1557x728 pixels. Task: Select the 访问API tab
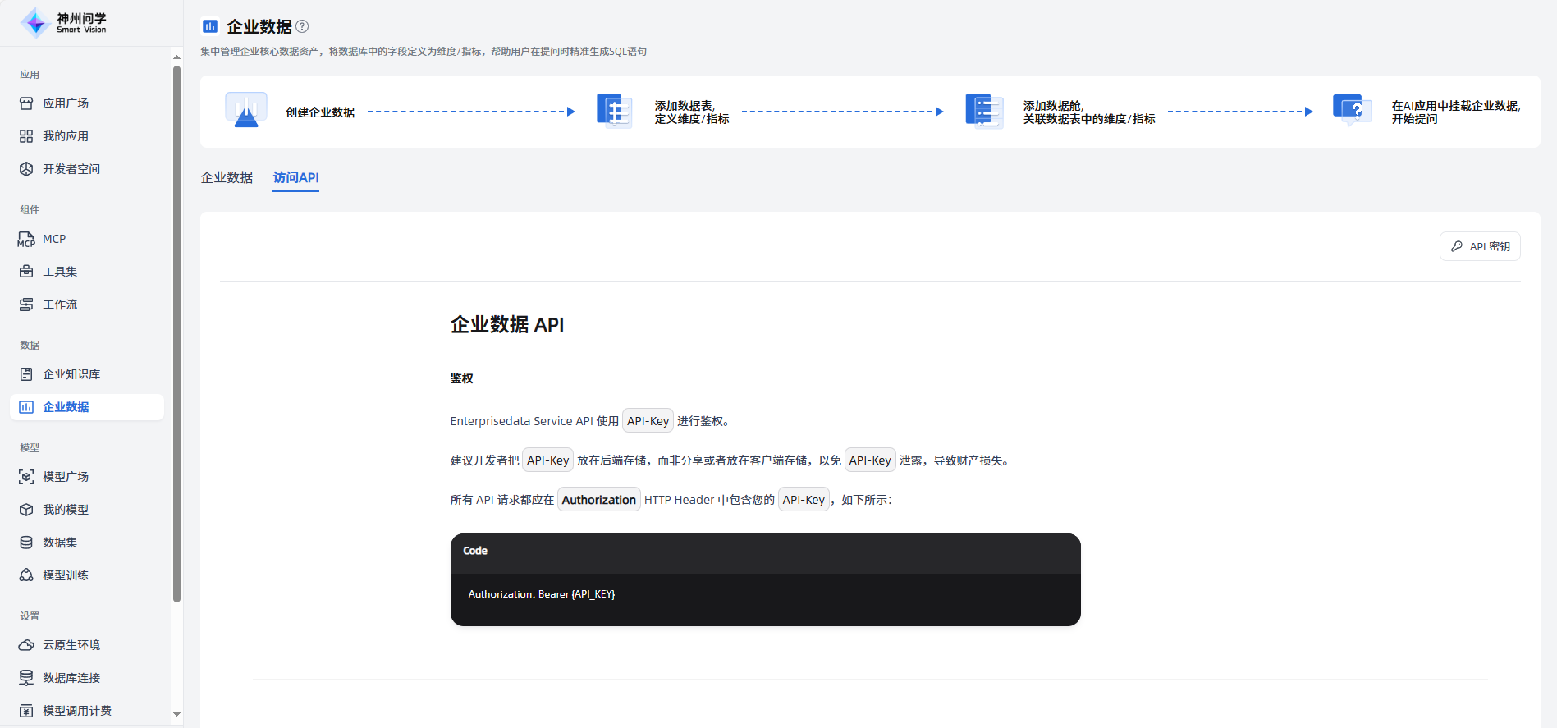(x=295, y=177)
